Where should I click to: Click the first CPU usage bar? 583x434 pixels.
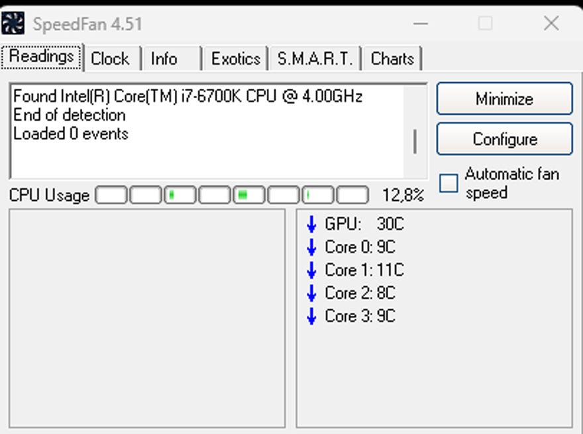coord(111,195)
